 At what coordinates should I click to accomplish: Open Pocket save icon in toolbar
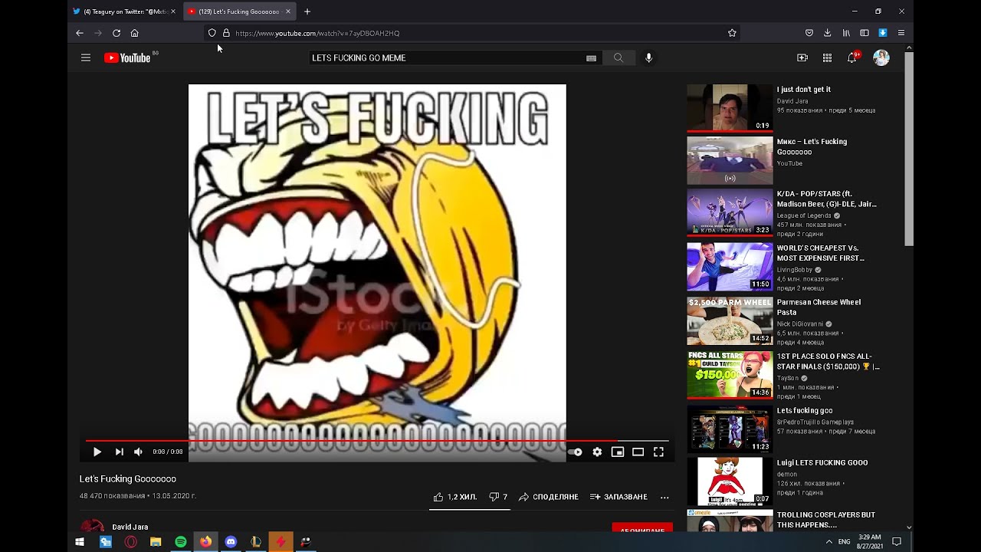809,33
